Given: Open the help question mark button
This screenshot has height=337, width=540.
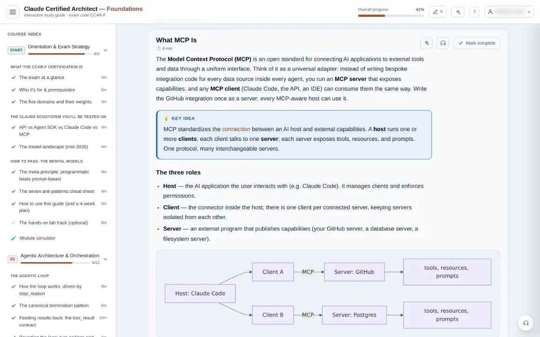Looking at the screenshot, I should pos(474,12).
